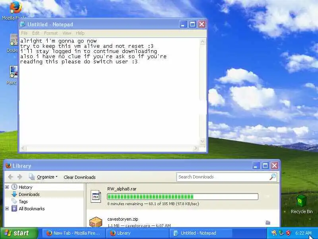Switch to New Tab - Mozilla Firefox taskbar button

(74, 233)
